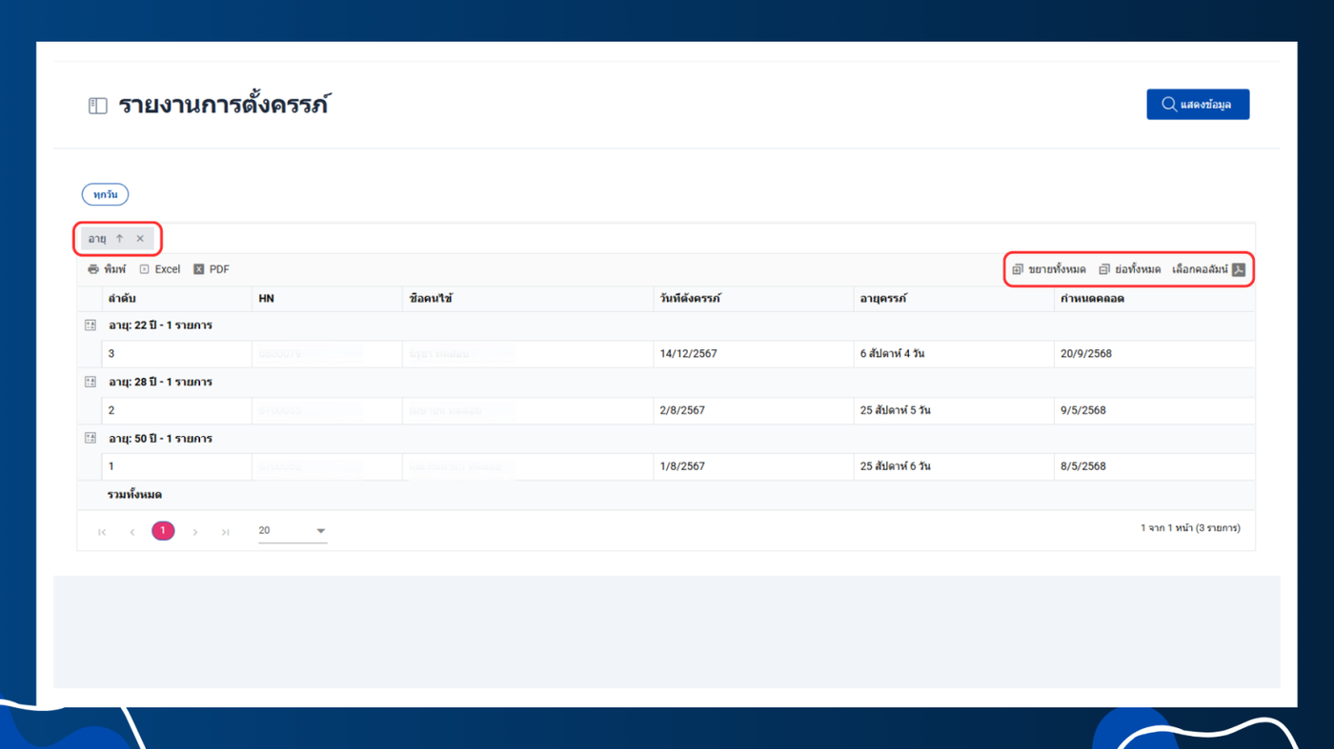Screen dimensions: 1334x749
Task: Click the แสดงข้อมูล search button
Action: point(1198,105)
